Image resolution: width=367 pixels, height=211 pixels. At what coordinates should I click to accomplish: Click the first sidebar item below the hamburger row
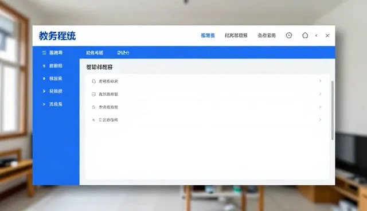pyautogui.click(x=56, y=66)
